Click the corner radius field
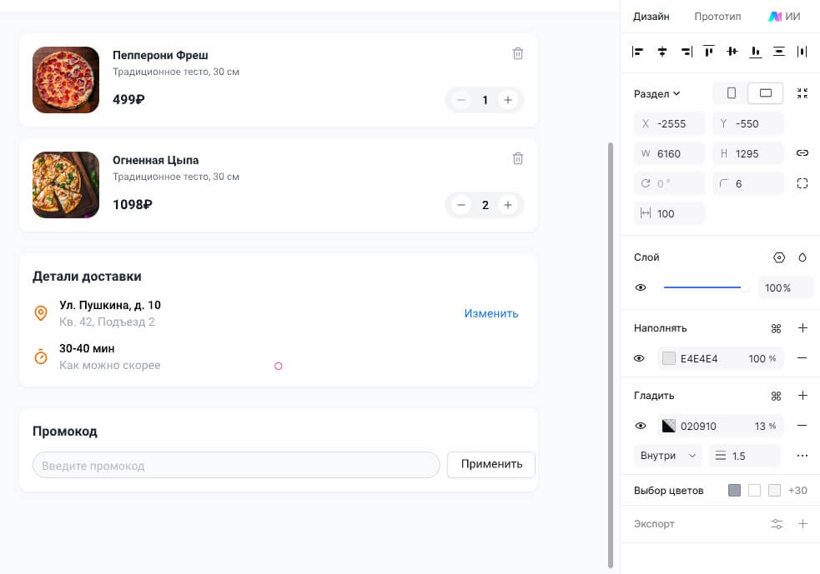 pyautogui.click(x=747, y=183)
